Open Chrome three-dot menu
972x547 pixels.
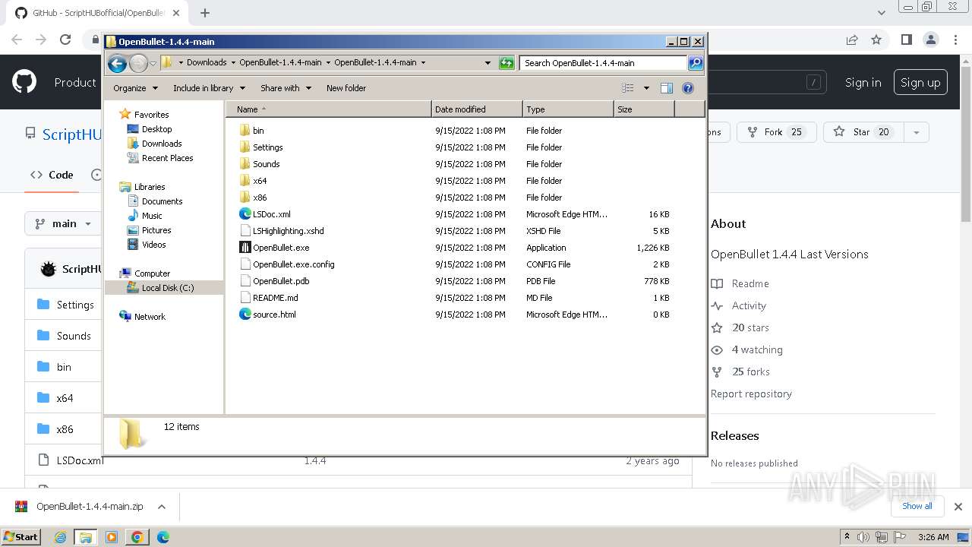pos(955,40)
